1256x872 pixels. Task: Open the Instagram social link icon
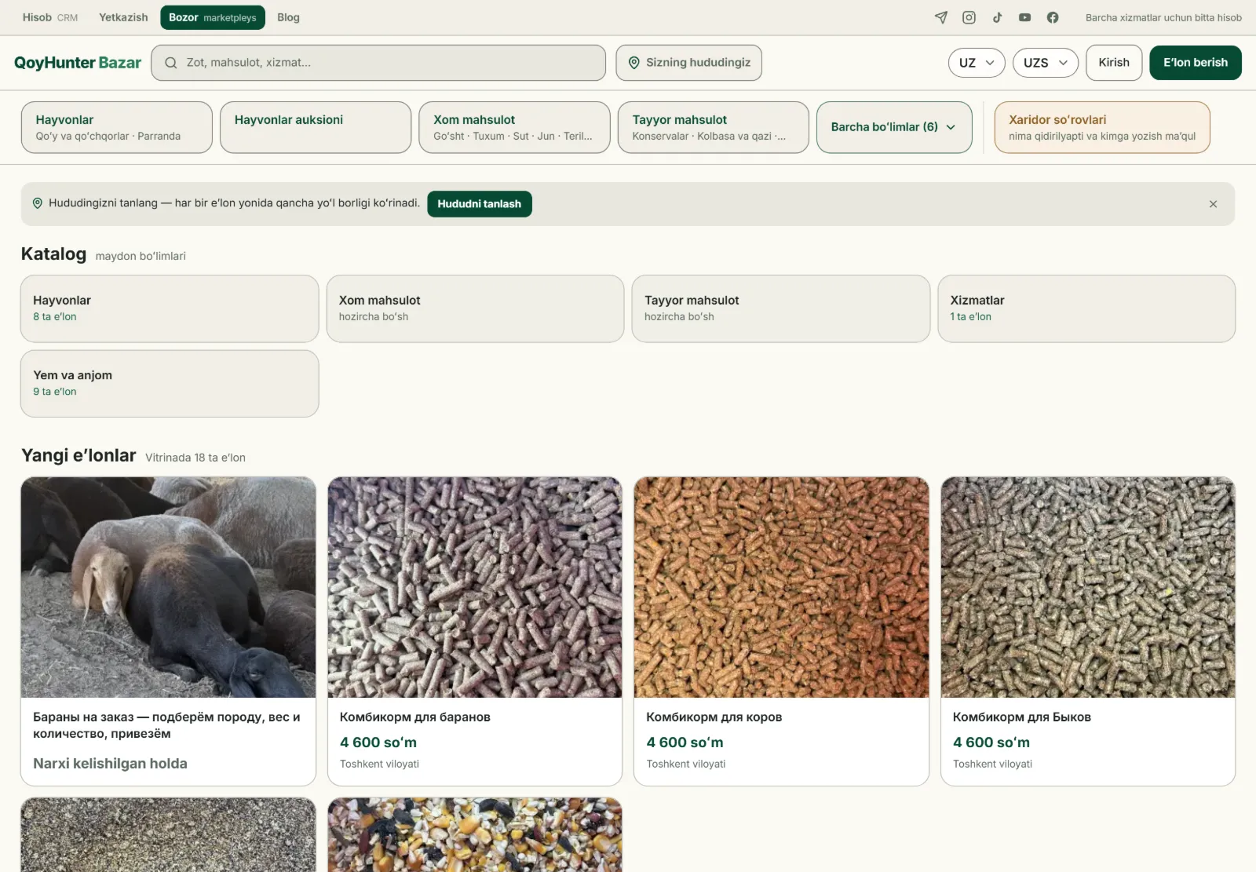969,17
